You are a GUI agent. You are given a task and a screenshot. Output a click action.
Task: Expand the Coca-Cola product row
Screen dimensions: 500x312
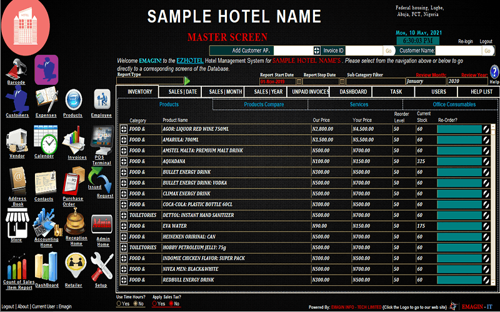[x=124, y=204]
